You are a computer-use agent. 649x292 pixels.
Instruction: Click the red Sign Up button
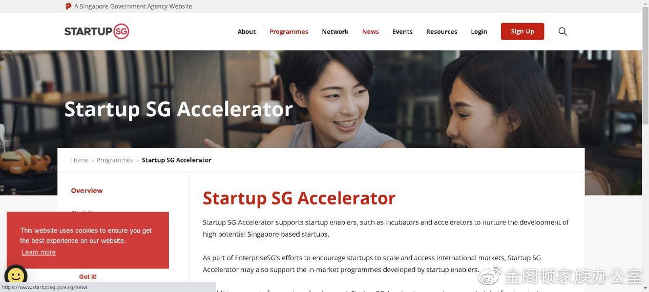tap(522, 31)
